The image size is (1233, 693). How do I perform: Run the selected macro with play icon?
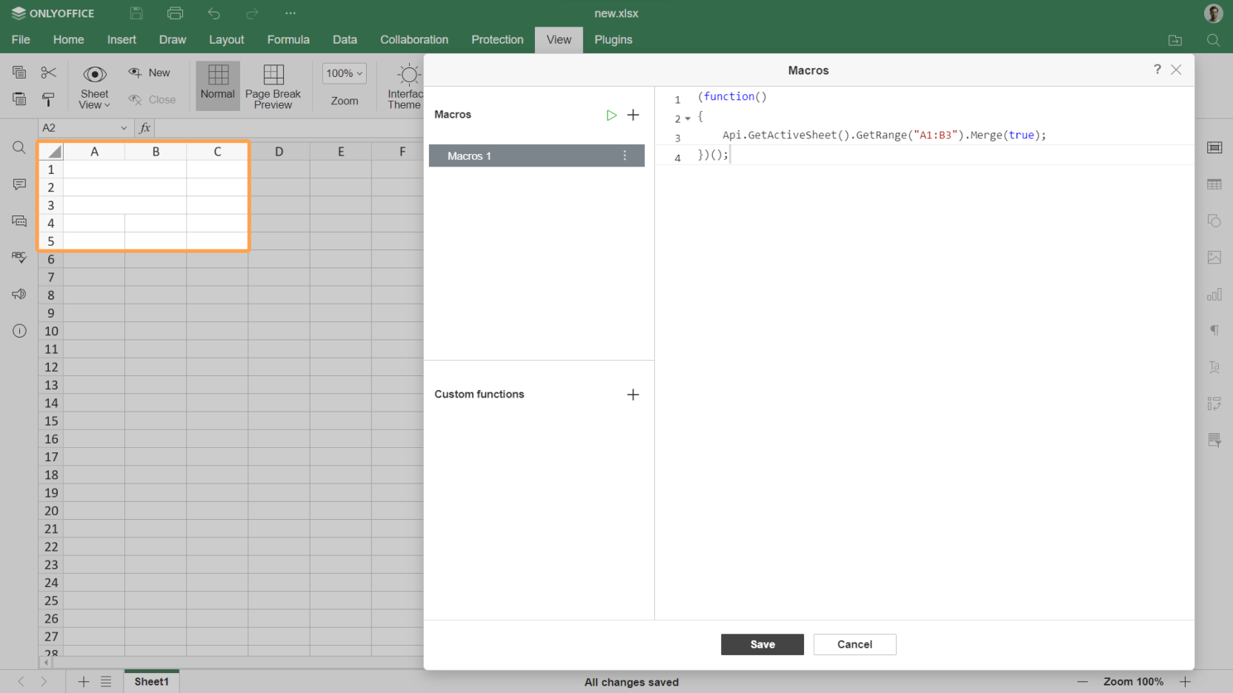(611, 115)
